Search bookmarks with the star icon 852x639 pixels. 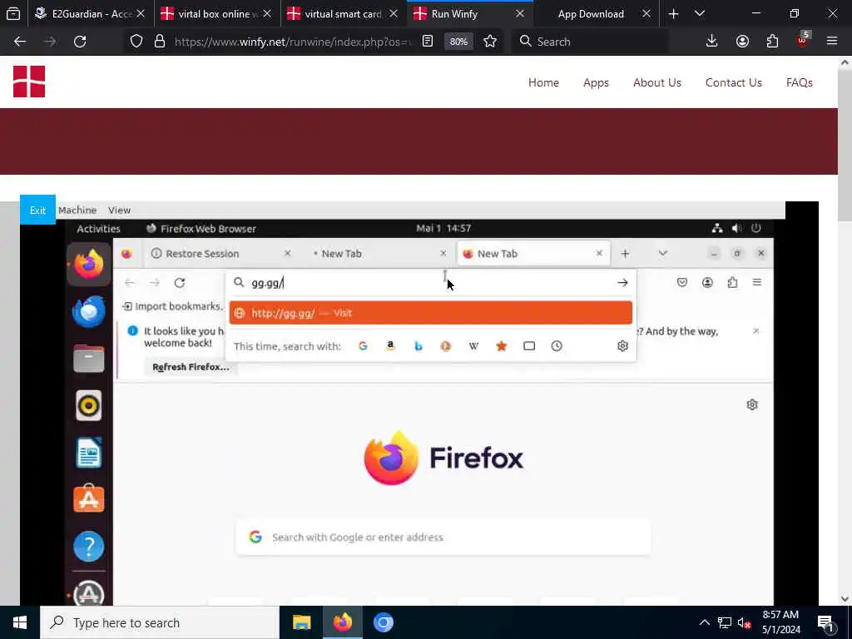pos(502,346)
